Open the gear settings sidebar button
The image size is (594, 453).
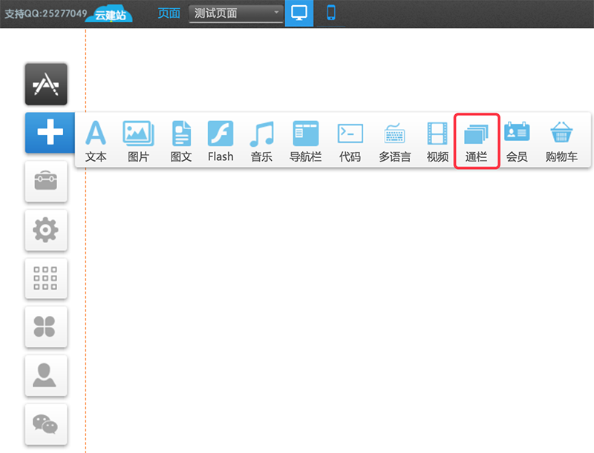[46, 230]
